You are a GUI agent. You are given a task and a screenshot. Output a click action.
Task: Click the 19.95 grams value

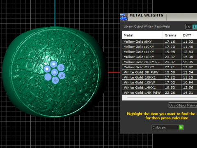170,52
